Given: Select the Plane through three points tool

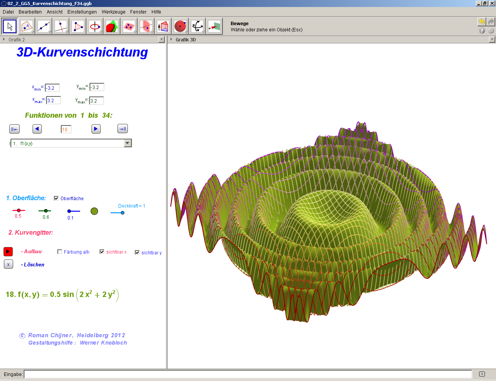Looking at the screenshot, I should coord(129,26).
